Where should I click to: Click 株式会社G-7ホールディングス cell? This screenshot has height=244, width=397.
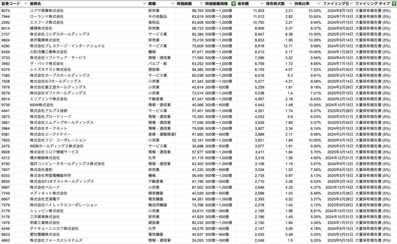coord(88,81)
